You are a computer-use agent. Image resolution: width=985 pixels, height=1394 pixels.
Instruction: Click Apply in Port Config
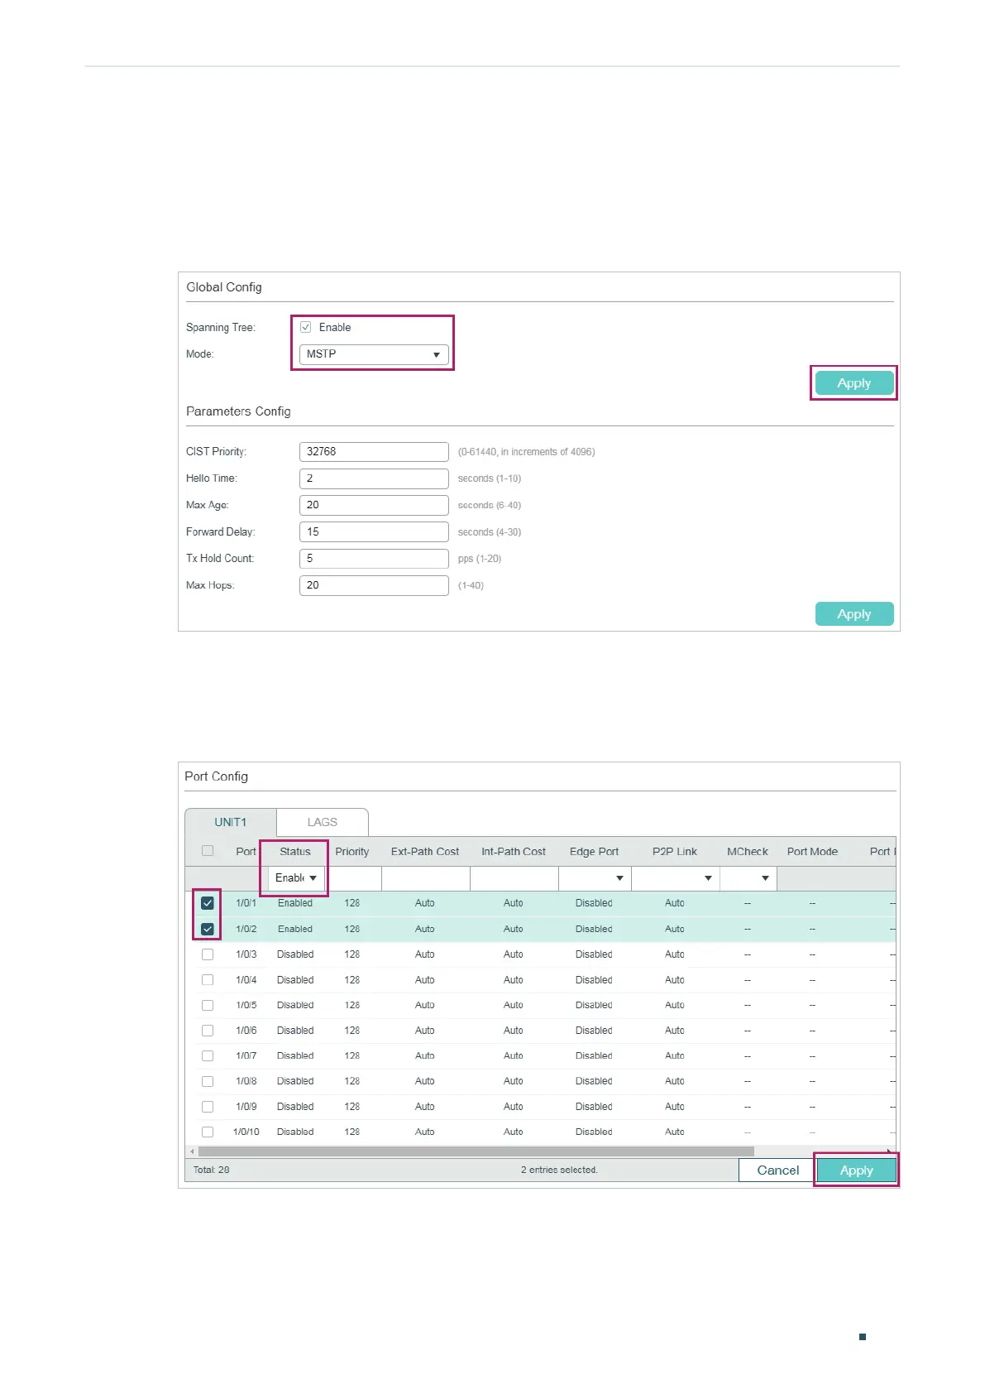tap(856, 1170)
